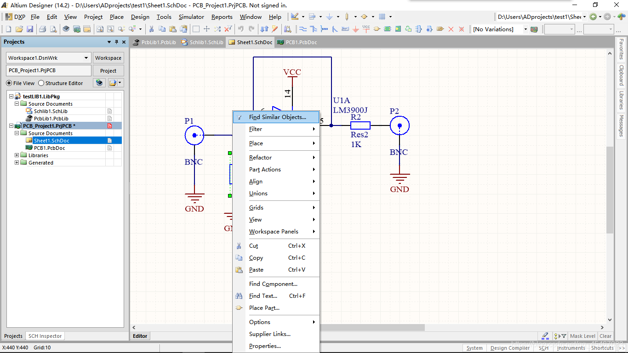Image resolution: width=628 pixels, height=353 pixels.
Task: Click the GND power port icon
Action: coord(355,29)
